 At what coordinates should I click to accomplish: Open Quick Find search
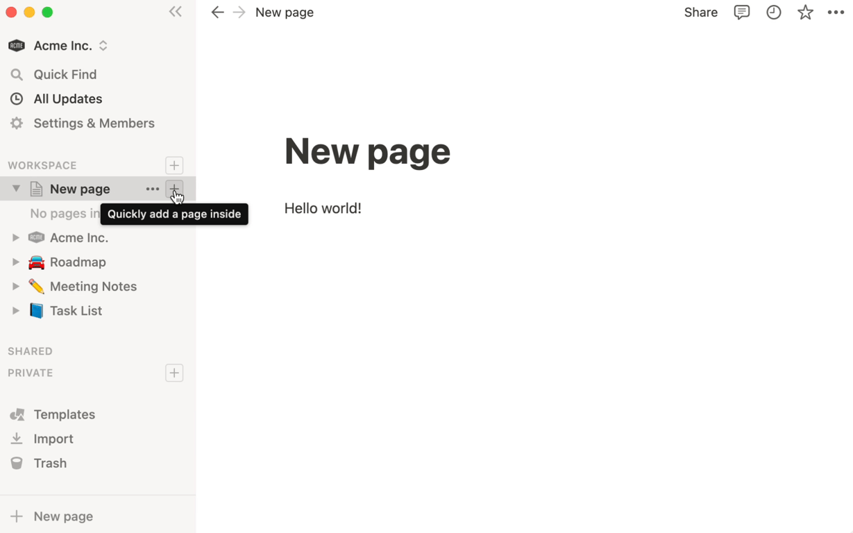[65, 74]
